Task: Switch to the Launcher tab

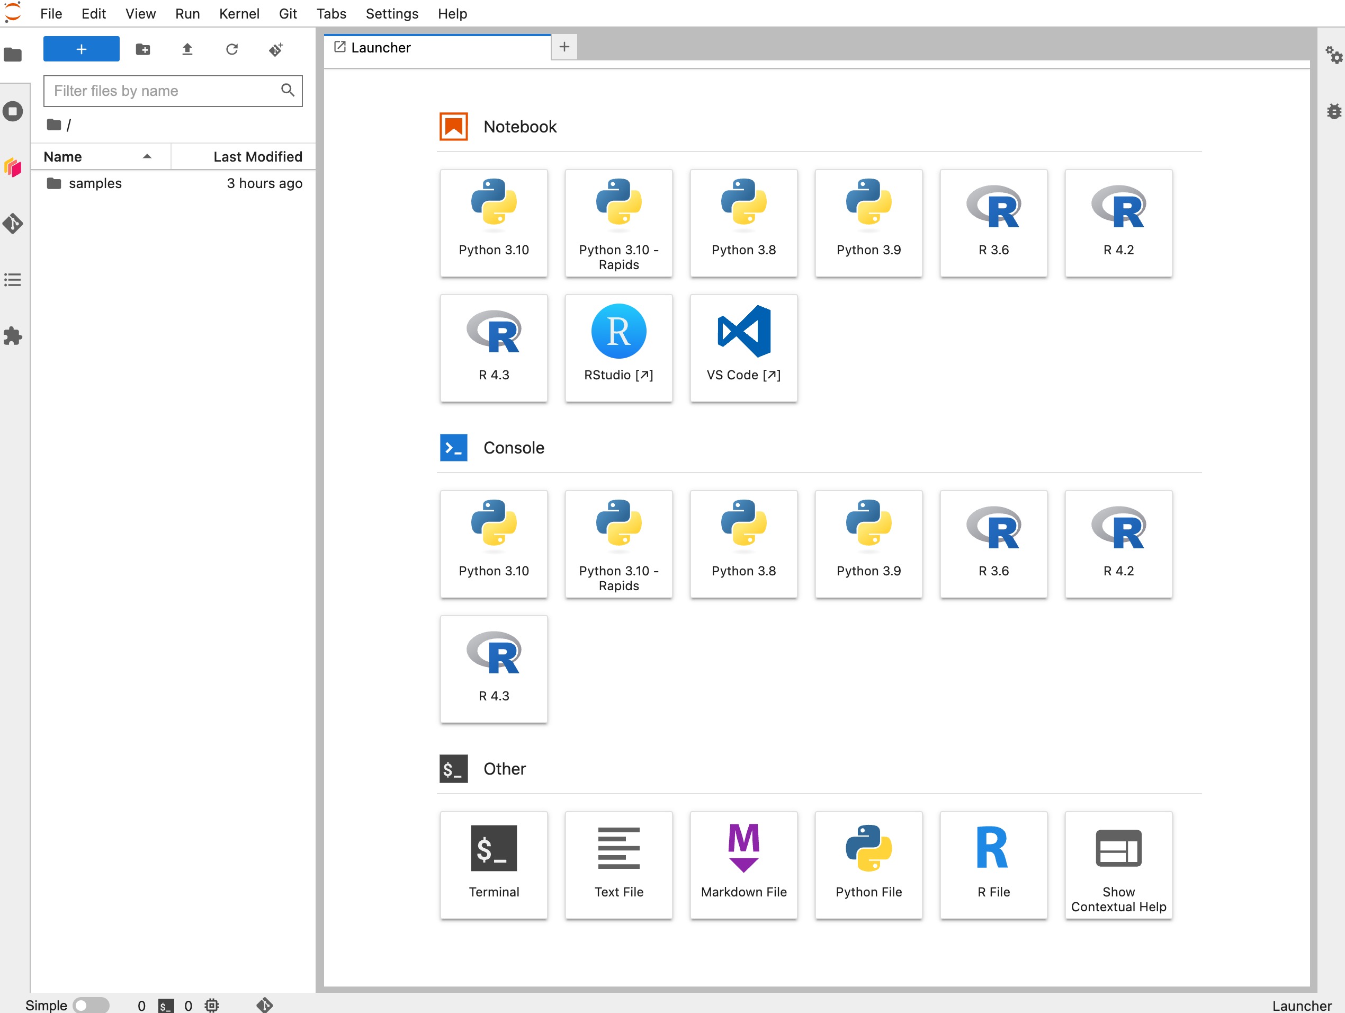Action: click(381, 48)
